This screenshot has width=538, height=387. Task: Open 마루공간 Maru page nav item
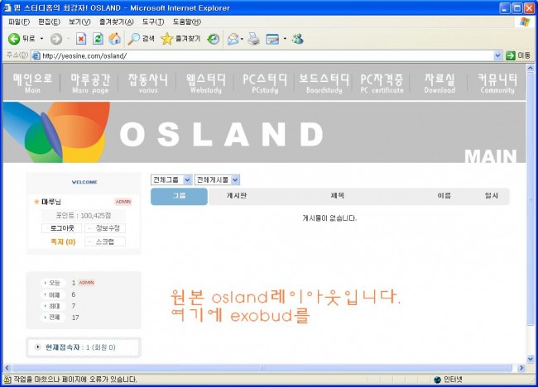point(90,83)
